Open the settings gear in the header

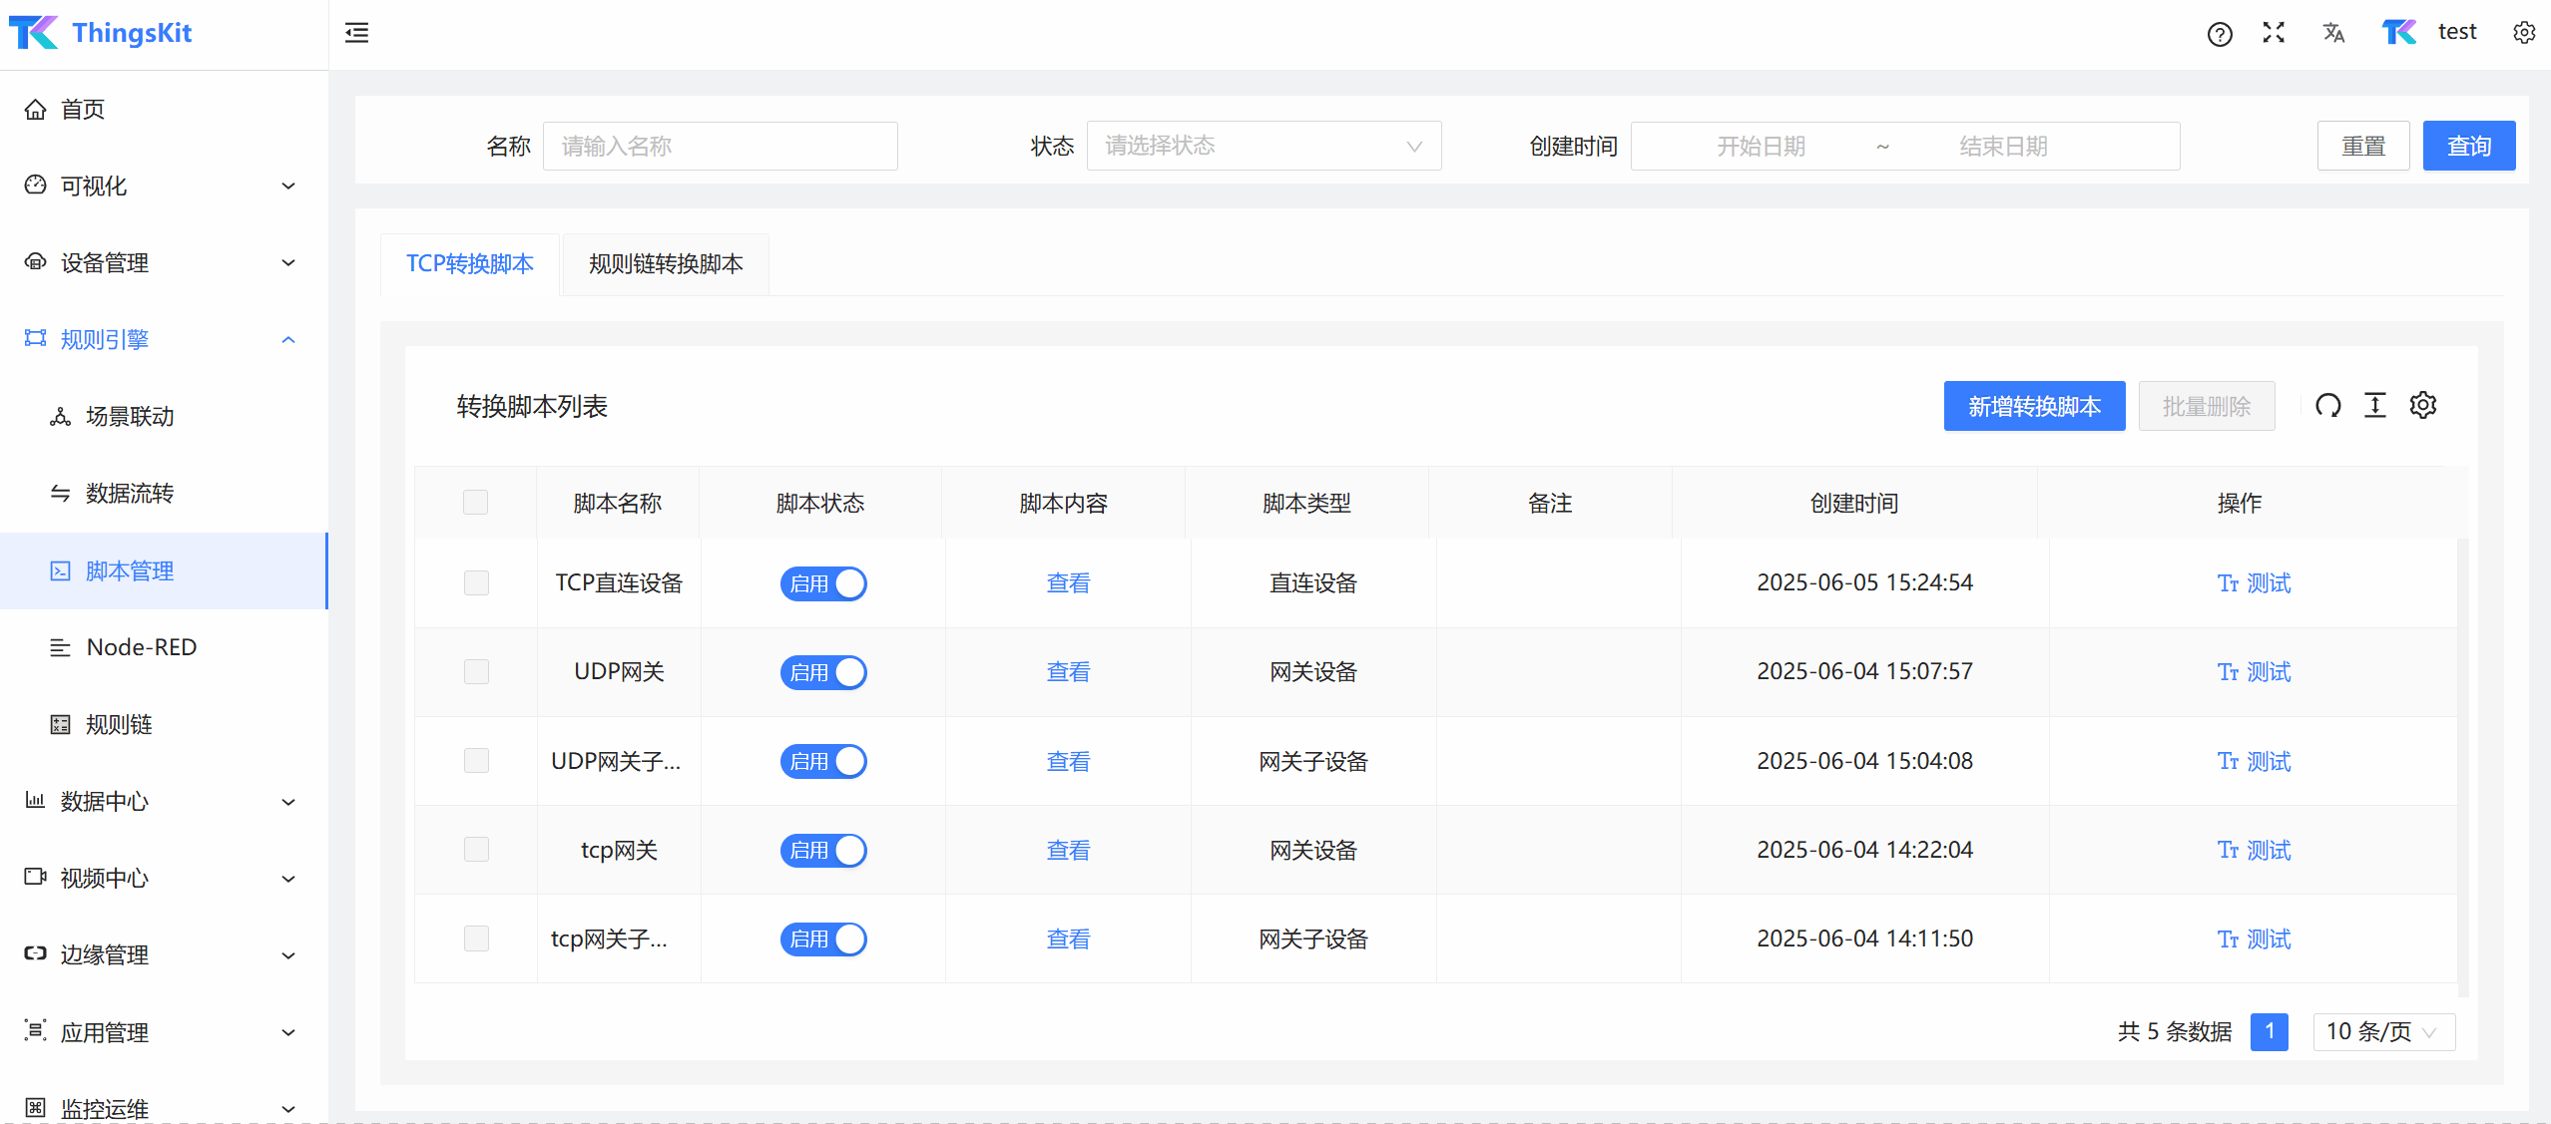point(2524,33)
